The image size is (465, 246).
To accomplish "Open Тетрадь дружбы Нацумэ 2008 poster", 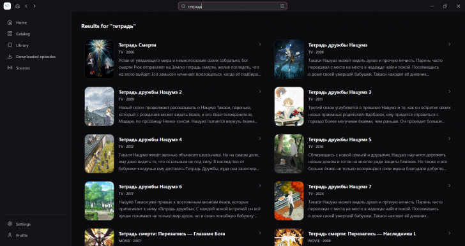I will point(289,59).
